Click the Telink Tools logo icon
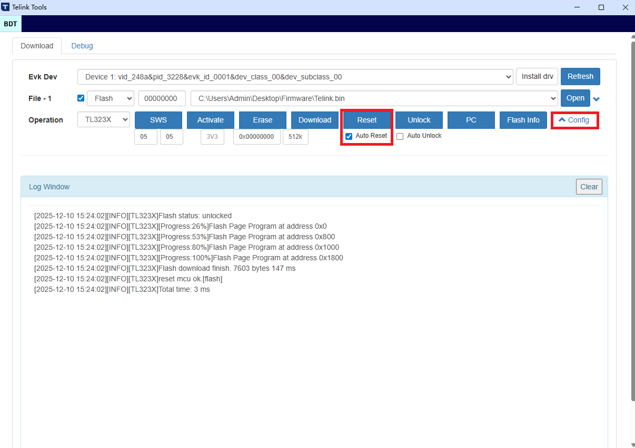The height and width of the screenshot is (448, 635). click(x=6, y=7)
